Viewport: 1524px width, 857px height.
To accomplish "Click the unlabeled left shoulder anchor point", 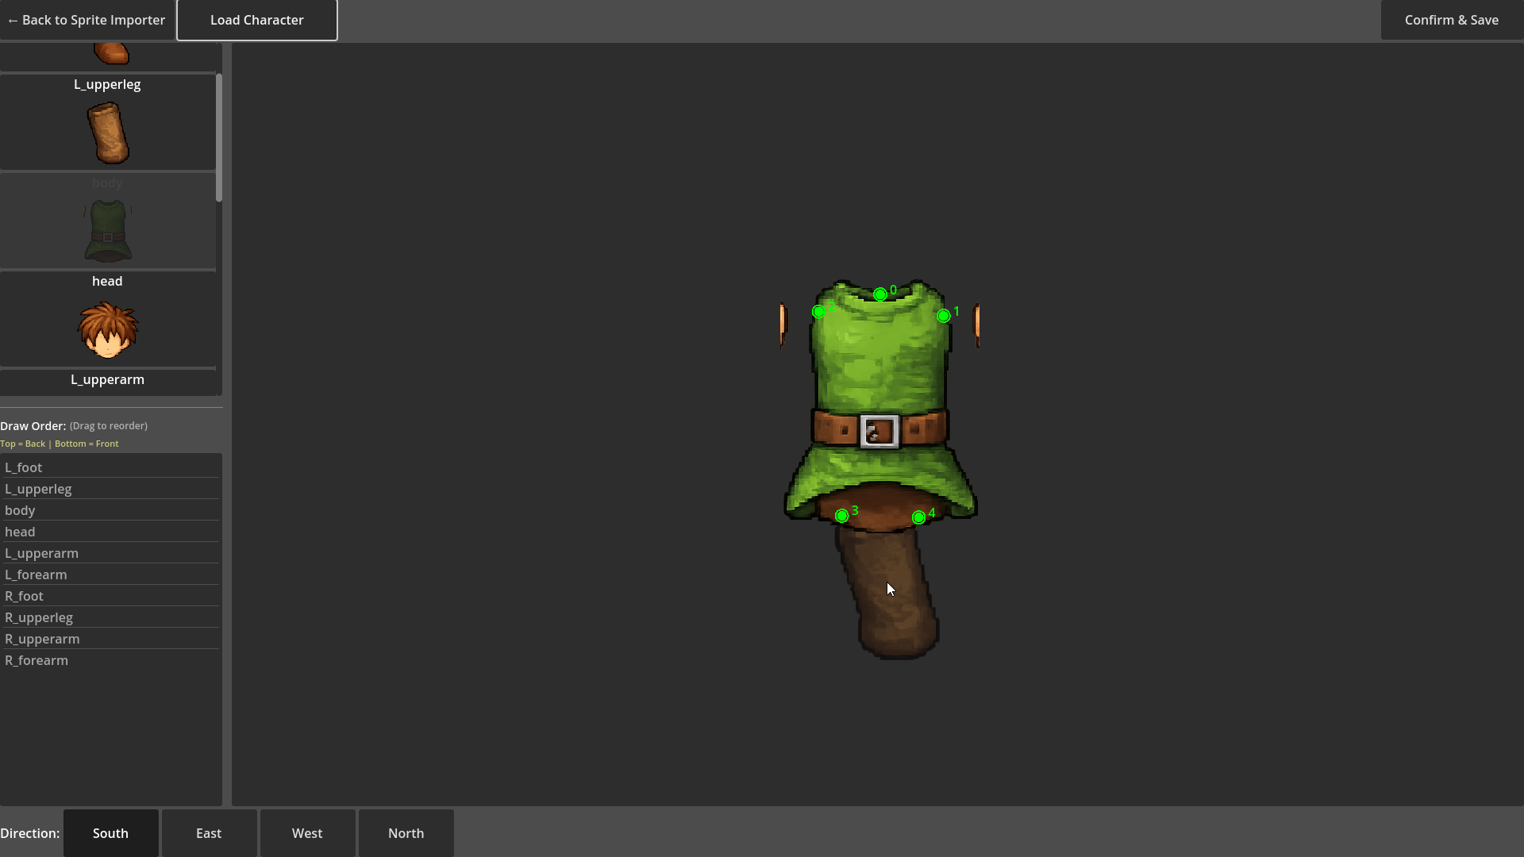I will [818, 312].
